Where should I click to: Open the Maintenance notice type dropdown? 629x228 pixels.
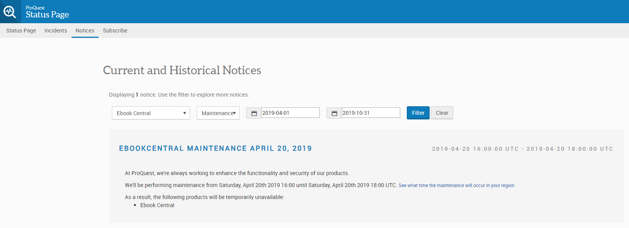(x=218, y=112)
